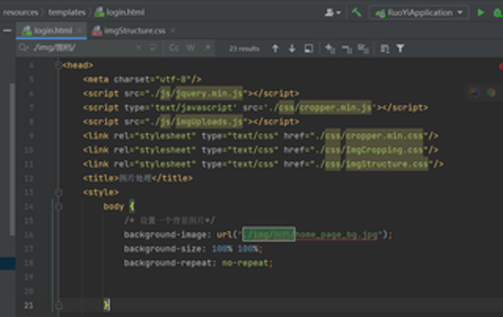Click the green Build hammer icon
This screenshot has width=503, height=317.
(x=357, y=12)
